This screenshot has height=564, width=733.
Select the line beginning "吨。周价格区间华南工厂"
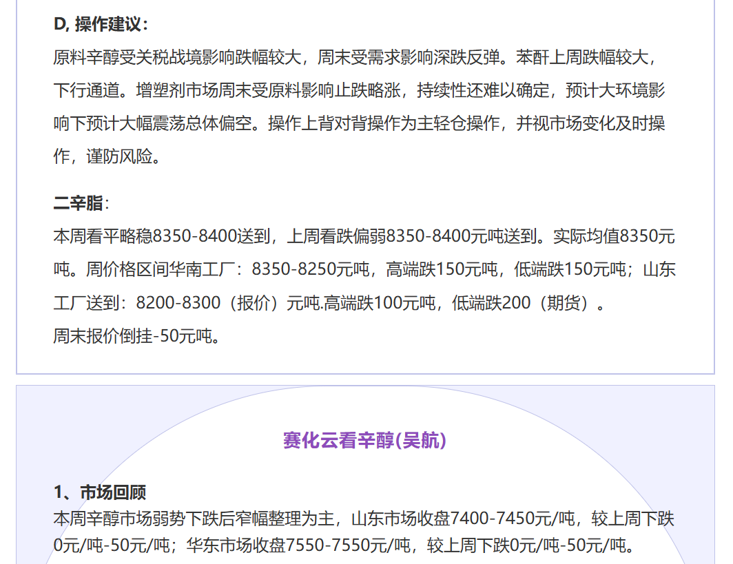[364, 270]
